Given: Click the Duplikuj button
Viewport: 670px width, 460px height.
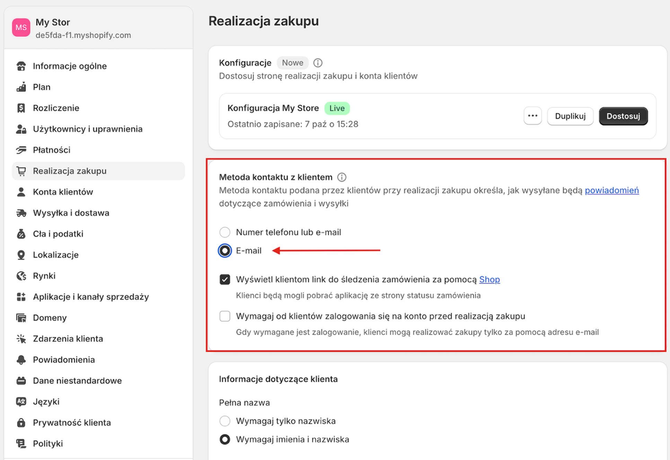Looking at the screenshot, I should click(x=570, y=116).
